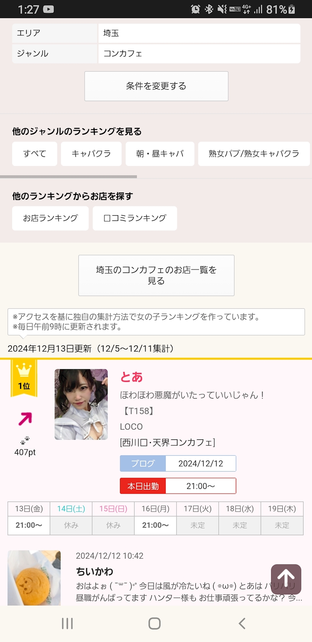Open the recent apps icon
Screen dimensions: 312x642
pos(67,623)
